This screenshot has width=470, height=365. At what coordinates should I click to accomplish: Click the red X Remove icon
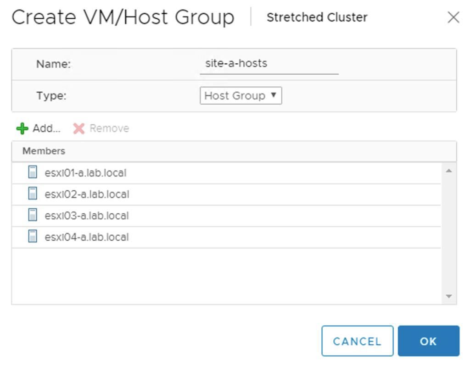(78, 128)
